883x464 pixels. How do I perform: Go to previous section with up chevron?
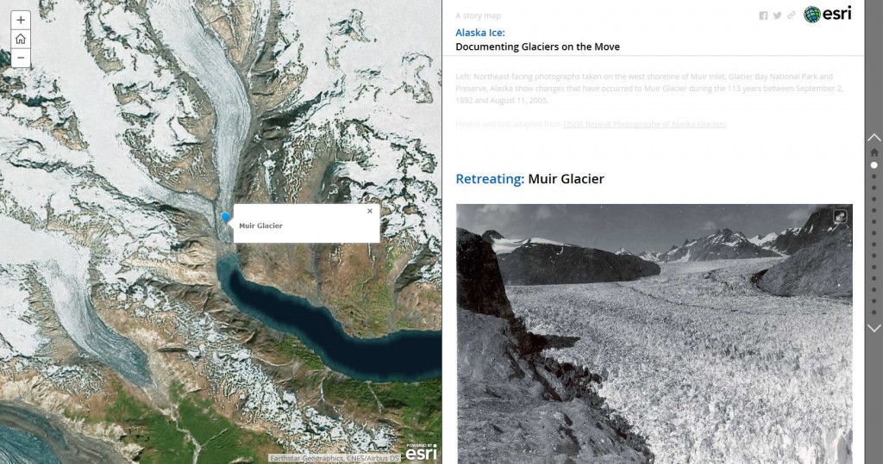pos(874,137)
